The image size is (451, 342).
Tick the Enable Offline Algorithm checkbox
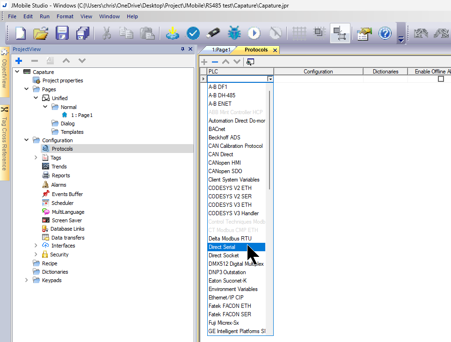[x=441, y=79]
